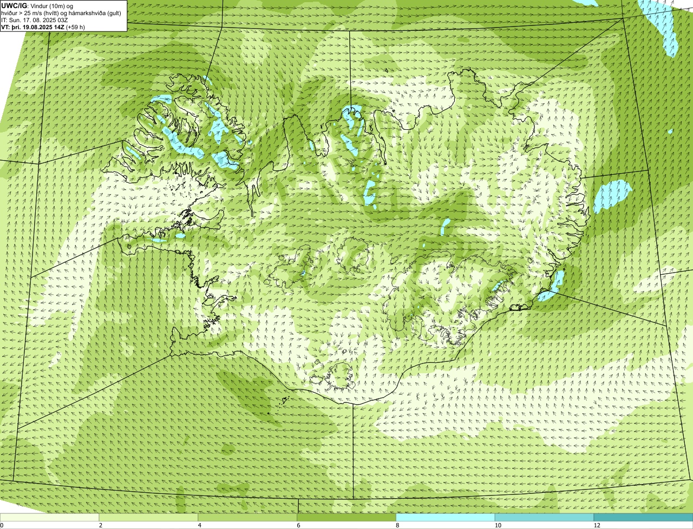Click the "IT: Sun. 17. 08. 2025 03Z" line
Screen dimensions: 693x529
35,20
